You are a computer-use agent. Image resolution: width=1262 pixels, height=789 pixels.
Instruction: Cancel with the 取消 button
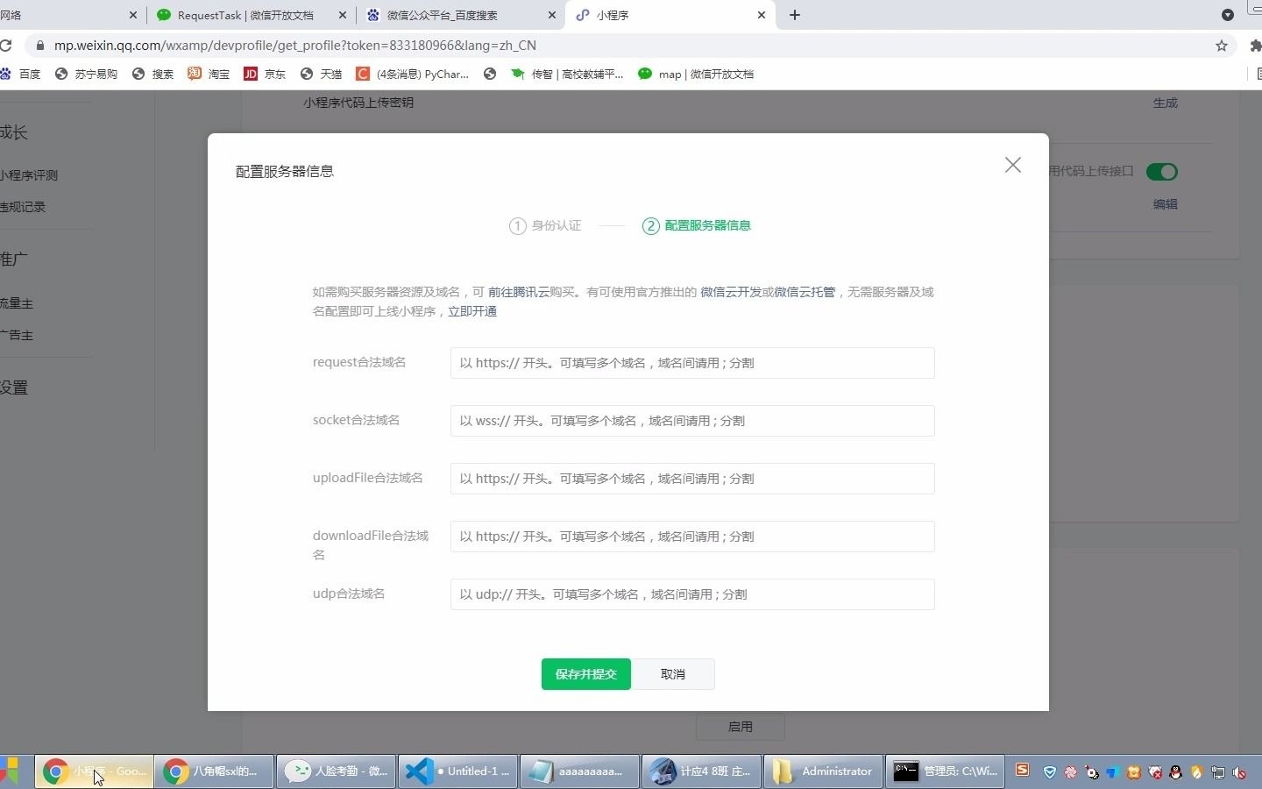673,674
